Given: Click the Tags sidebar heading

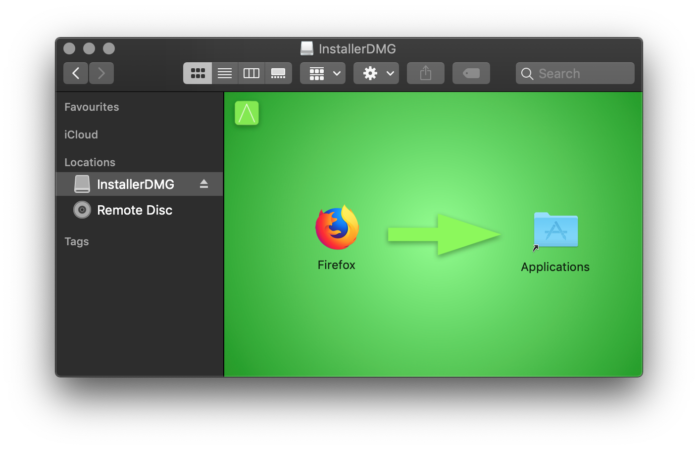Looking at the screenshot, I should coord(77,241).
